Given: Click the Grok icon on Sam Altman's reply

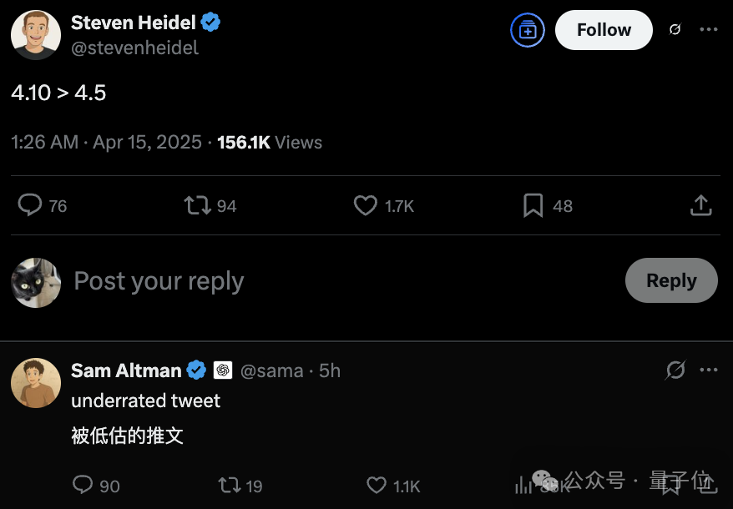Looking at the screenshot, I should click(675, 370).
